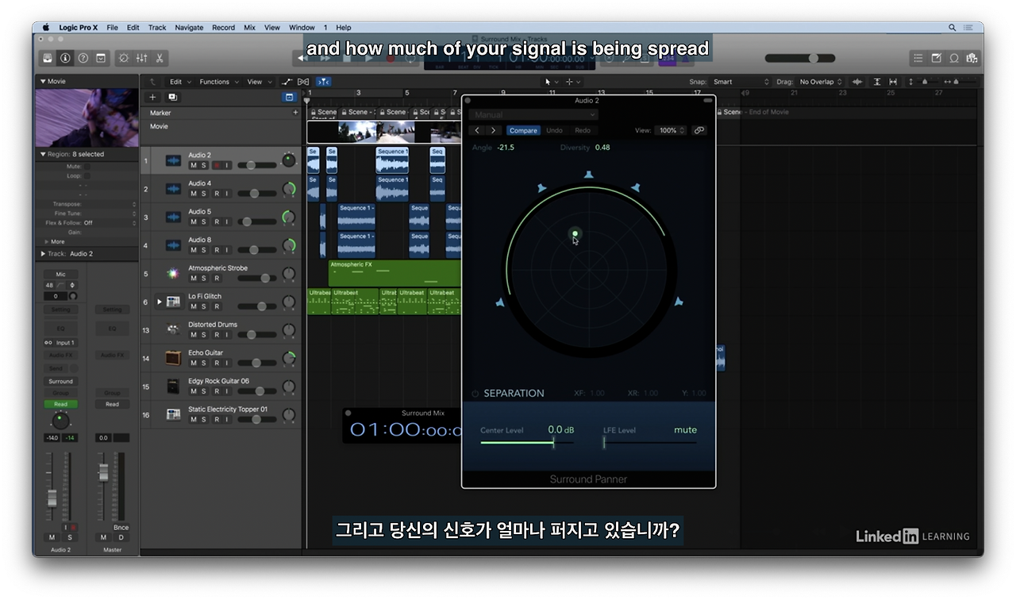This screenshot has height=600, width=1016.
Task: Open the Library panel icon
Action: click(48, 58)
